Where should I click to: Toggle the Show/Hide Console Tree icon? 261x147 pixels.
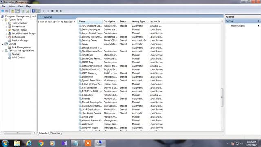(17, 11)
